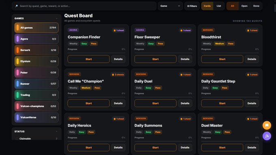Click chest icon on Companion Finder card
Screen dimensions: 276x155
[114, 30]
